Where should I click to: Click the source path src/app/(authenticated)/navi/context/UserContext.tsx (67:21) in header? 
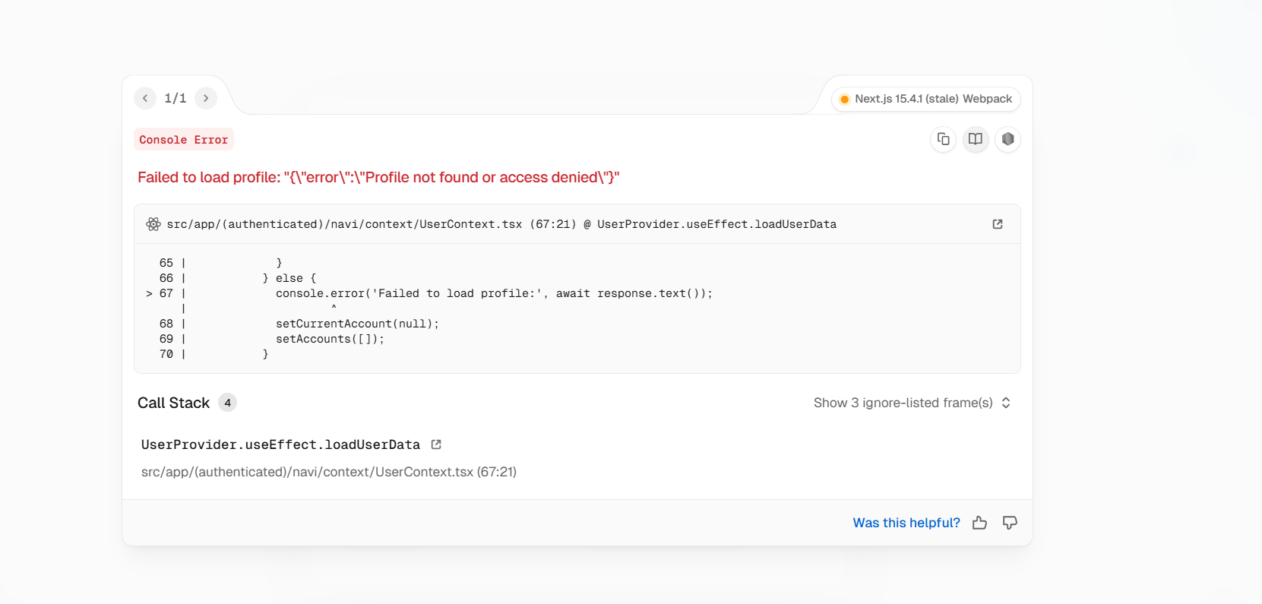coord(372,224)
